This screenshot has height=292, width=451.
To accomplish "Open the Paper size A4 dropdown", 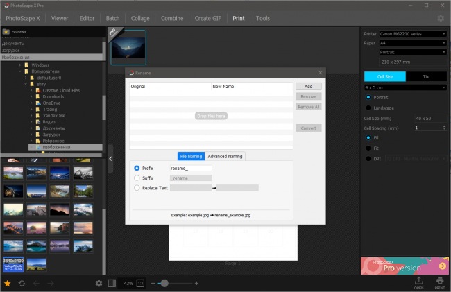I will pos(413,43).
